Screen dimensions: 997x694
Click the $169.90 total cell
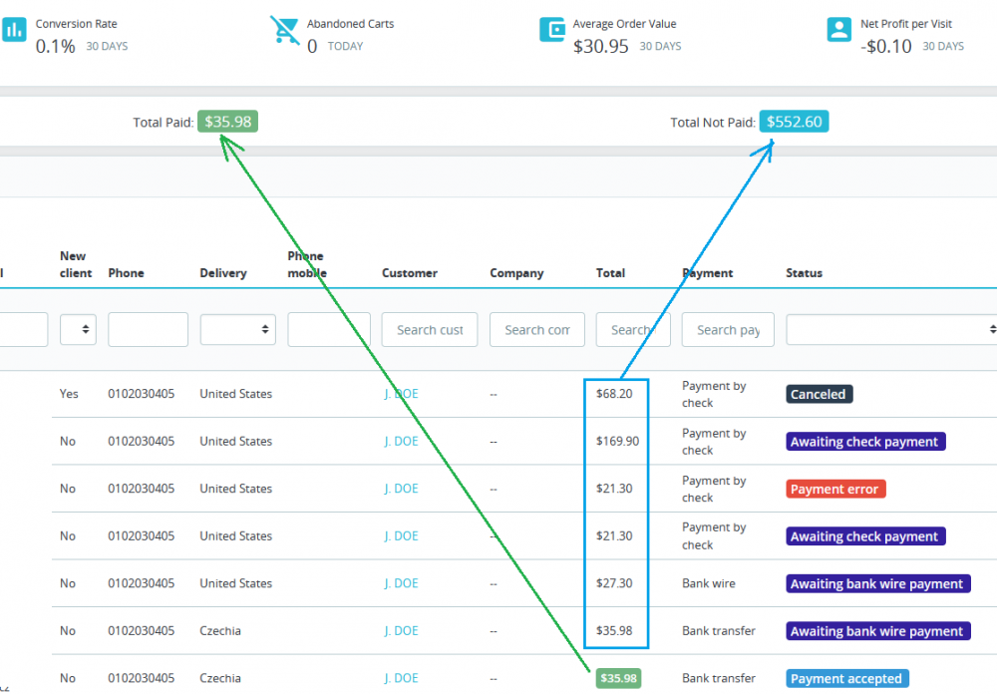pyautogui.click(x=617, y=442)
